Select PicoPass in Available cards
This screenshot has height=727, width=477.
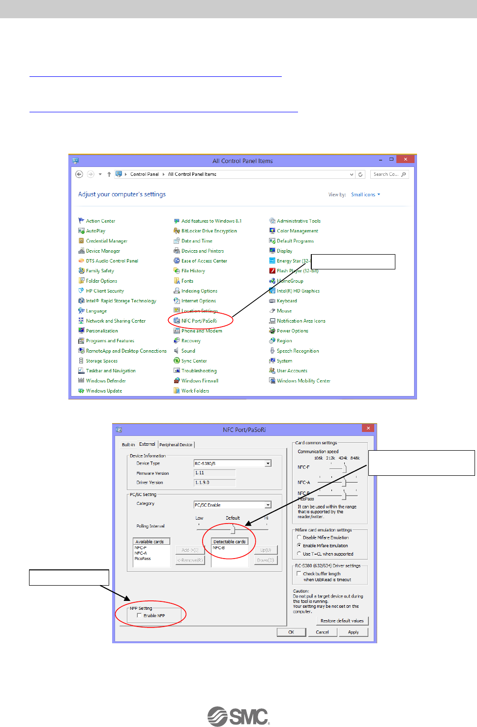[143, 559]
